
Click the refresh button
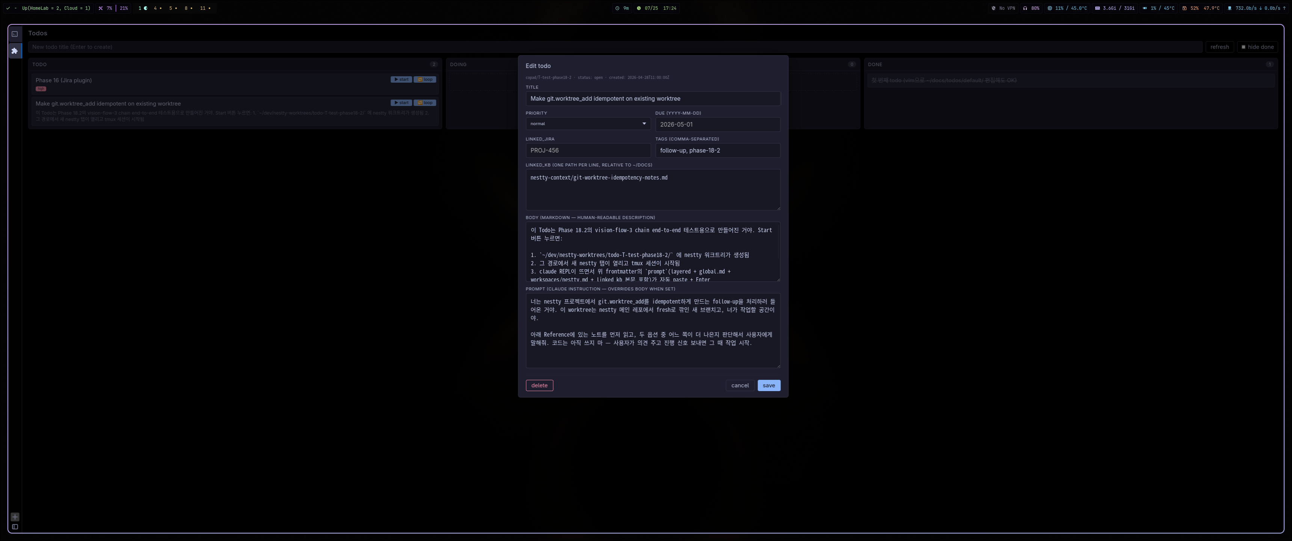(1219, 47)
